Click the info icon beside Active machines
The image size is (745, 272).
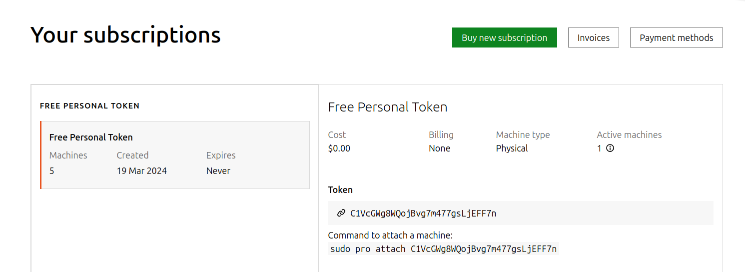(610, 148)
